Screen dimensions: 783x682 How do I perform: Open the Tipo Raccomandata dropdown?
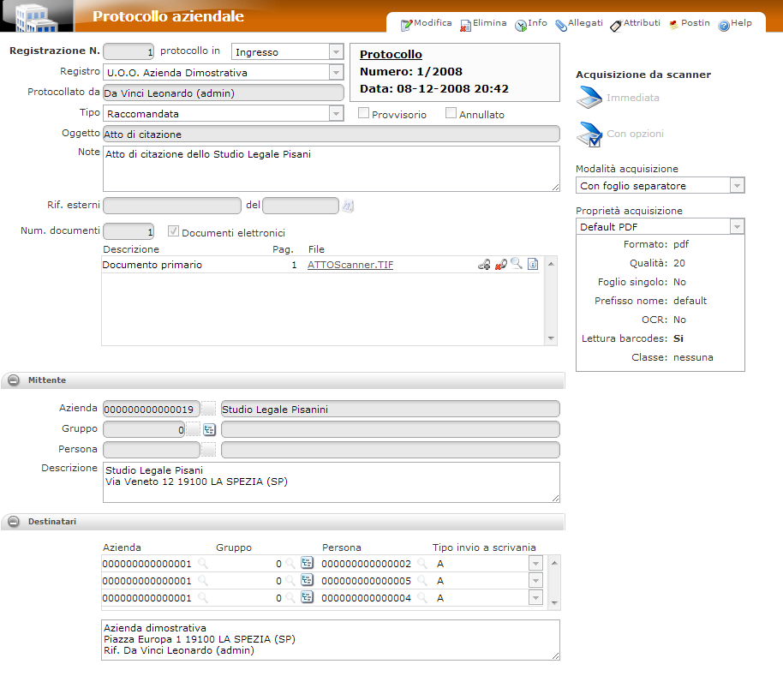coord(336,114)
